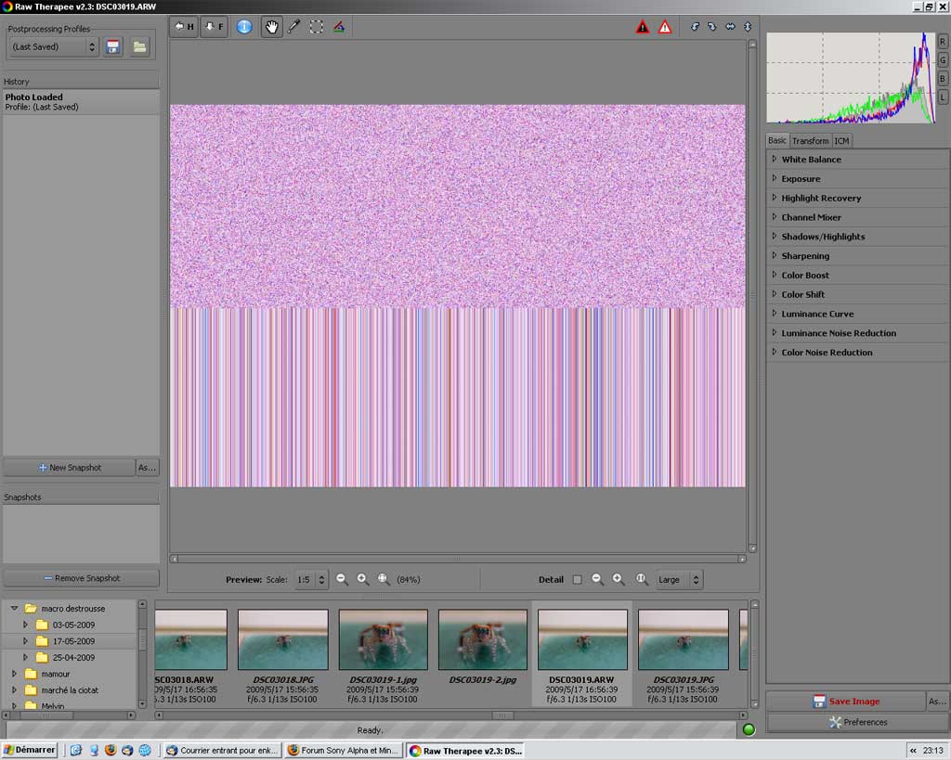Zoom out the preview

click(342, 579)
